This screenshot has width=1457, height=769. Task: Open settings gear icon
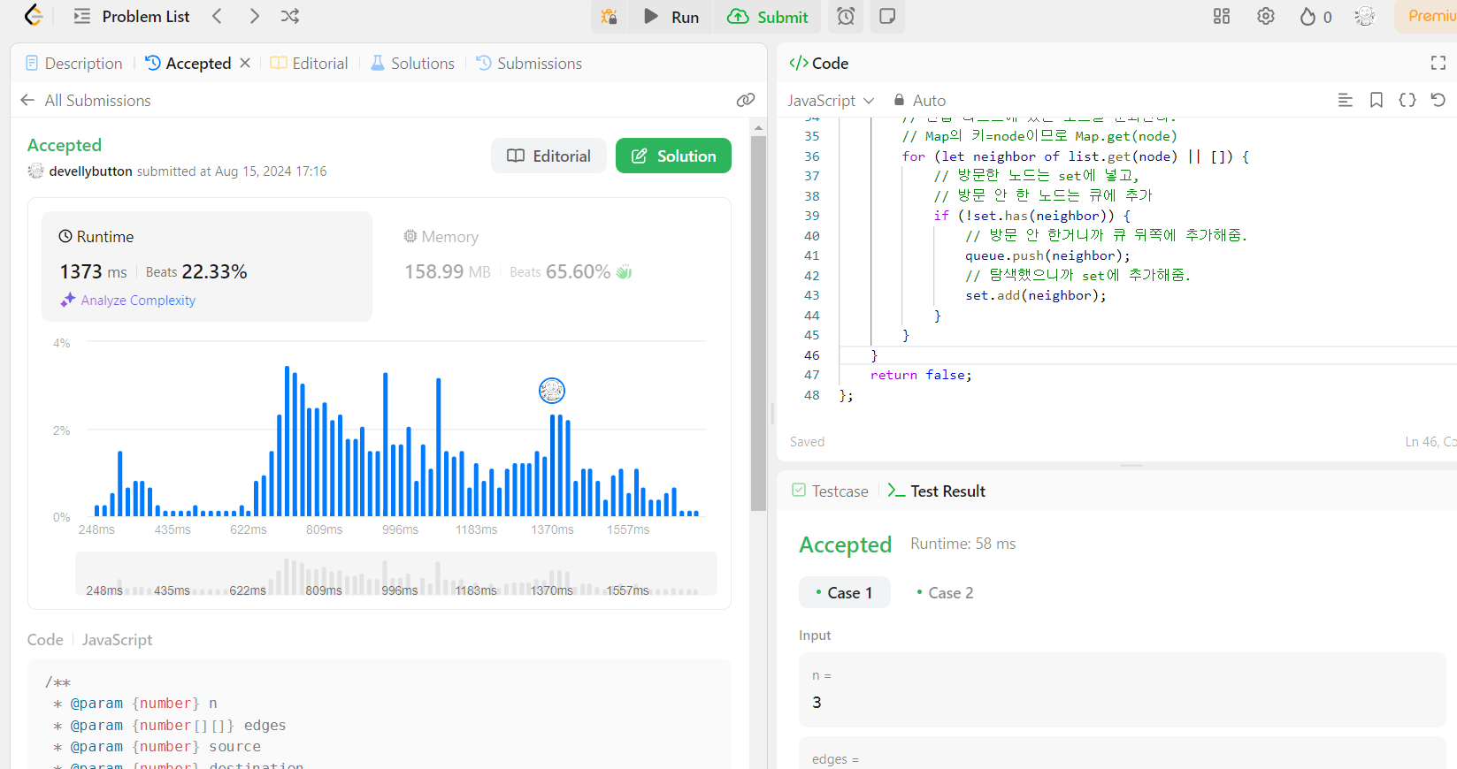pyautogui.click(x=1266, y=16)
